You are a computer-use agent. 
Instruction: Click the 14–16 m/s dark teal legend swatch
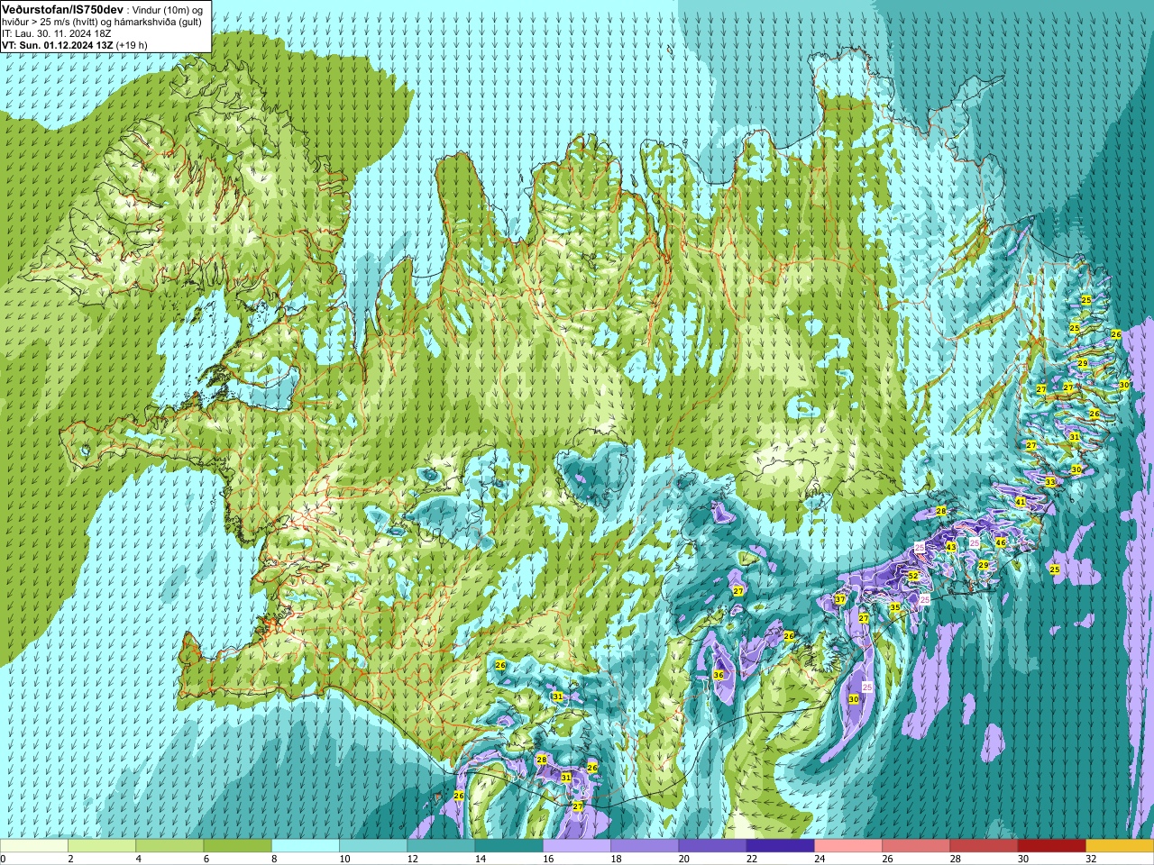pyautogui.click(x=509, y=846)
